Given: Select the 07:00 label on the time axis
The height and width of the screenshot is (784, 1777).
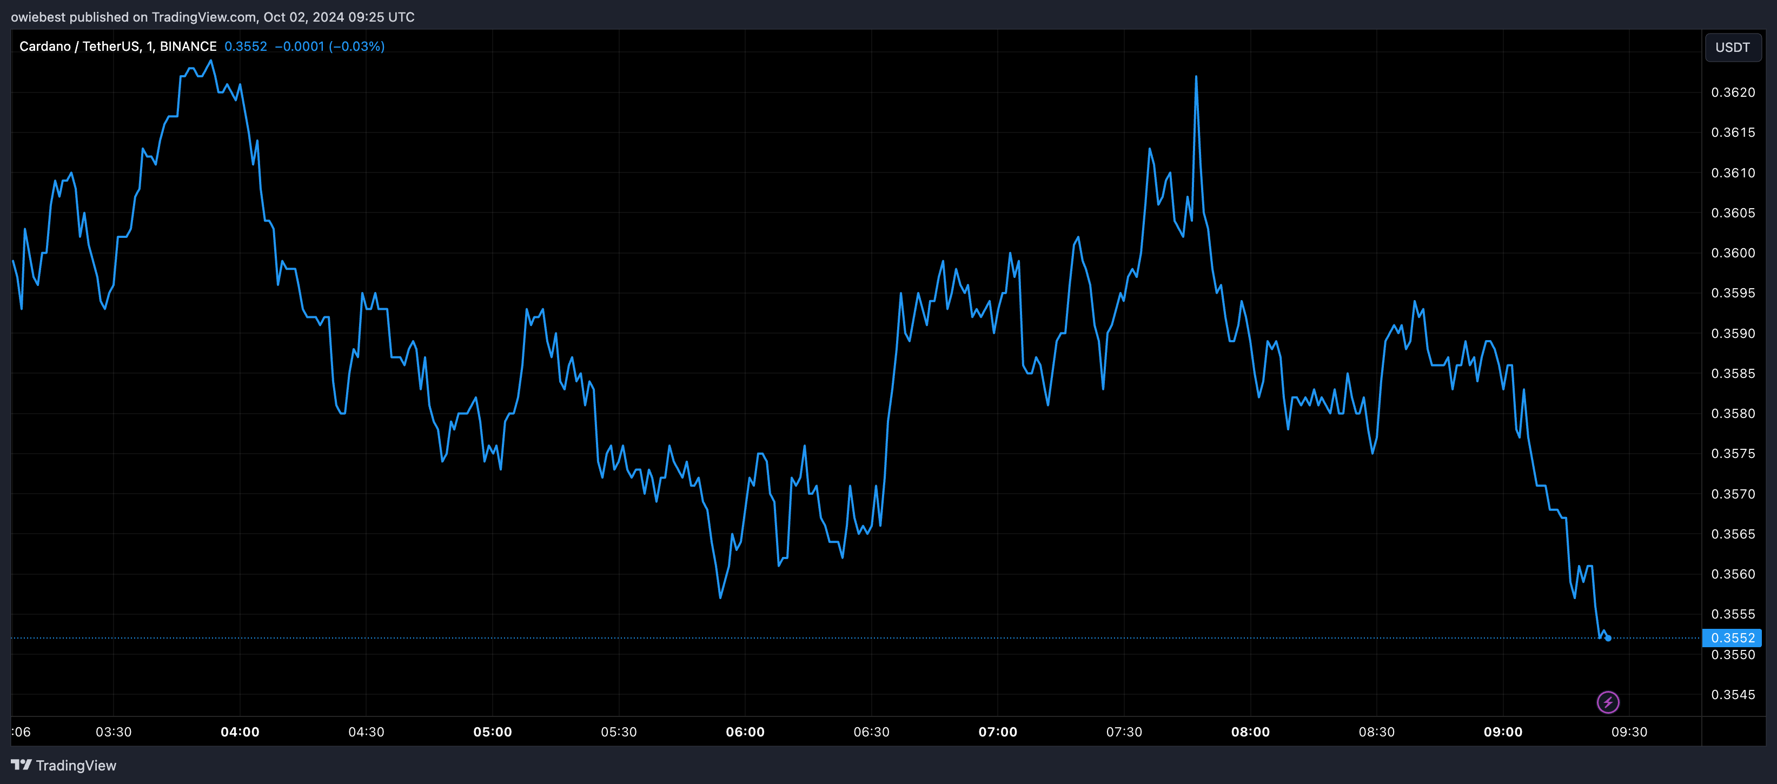Looking at the screenshot, I should (x=999, y=732).
